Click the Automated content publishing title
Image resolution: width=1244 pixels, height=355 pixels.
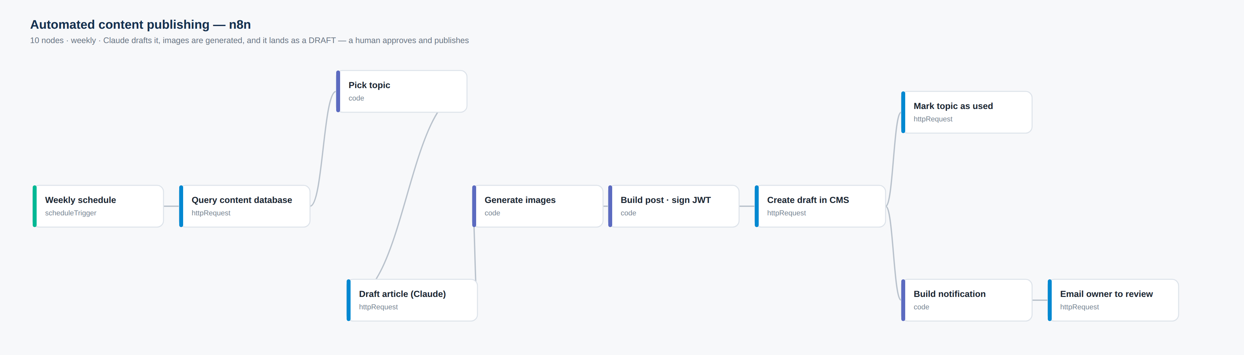141,24
